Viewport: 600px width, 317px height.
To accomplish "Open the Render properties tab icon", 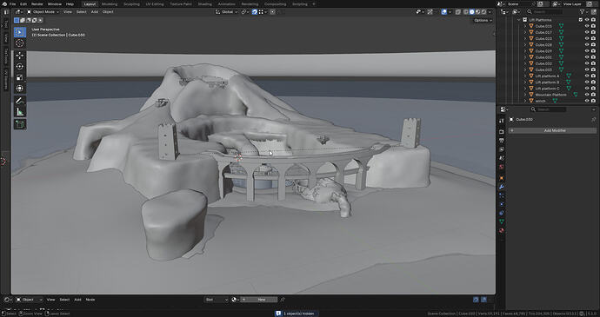I will click(x=502, y=131).
